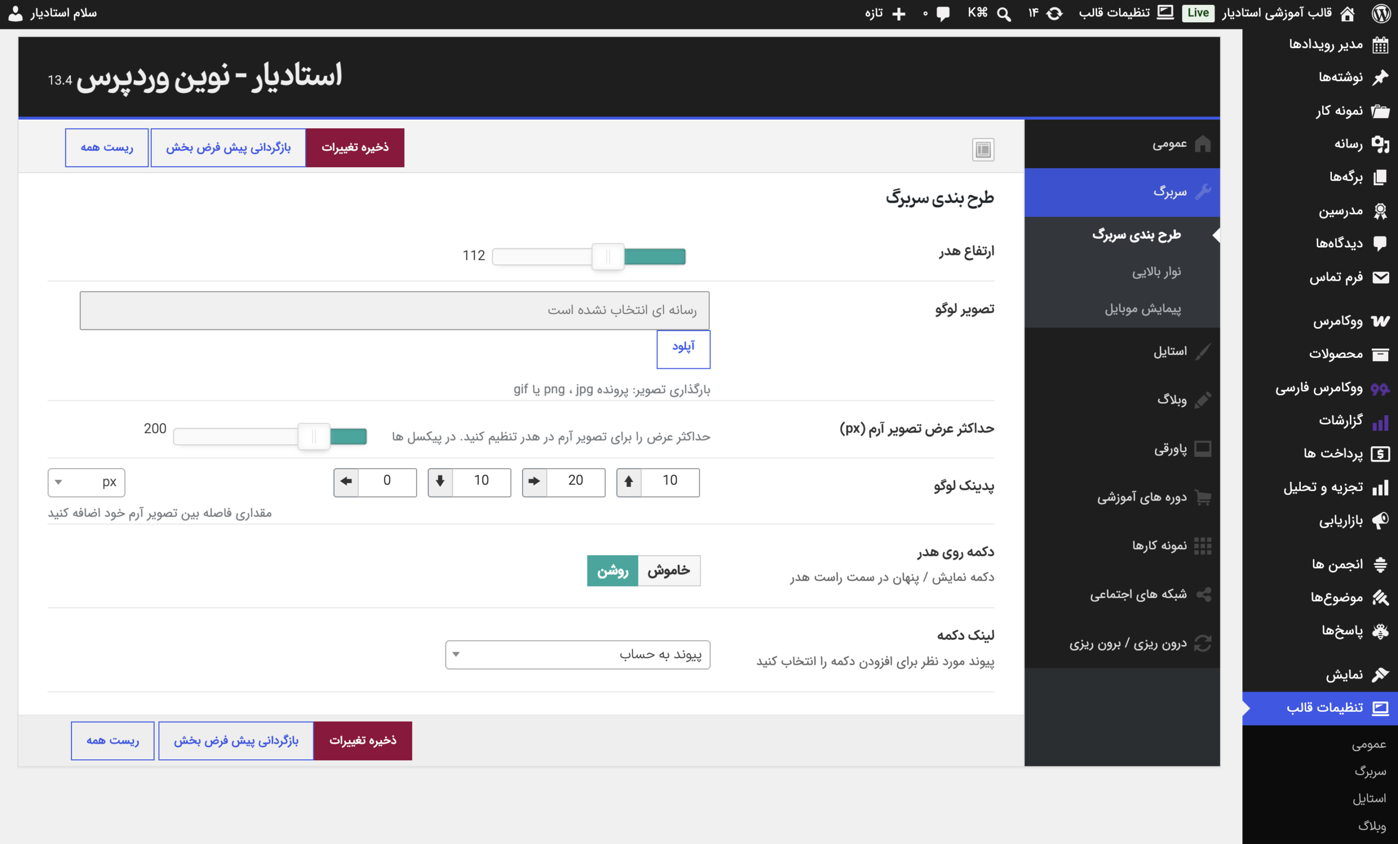Open the search icon in the admin bar
Image resolution: width=1398 pixels, height=844 pixels.
1004,14
